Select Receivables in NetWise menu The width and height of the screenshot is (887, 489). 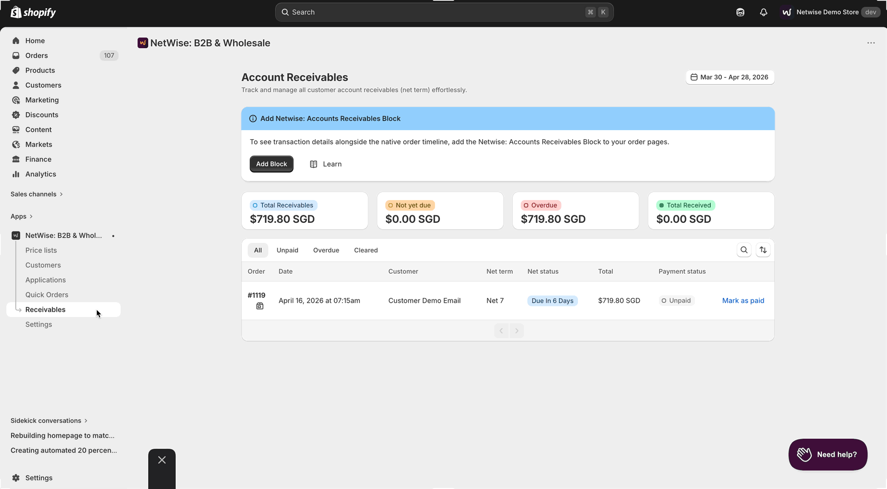64,310
